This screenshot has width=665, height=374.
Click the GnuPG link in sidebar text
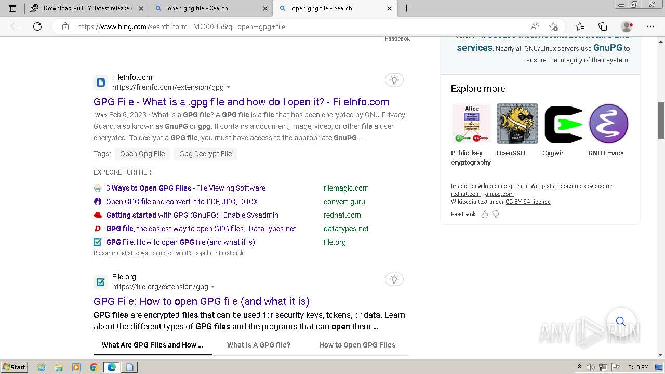coord(607,48)
